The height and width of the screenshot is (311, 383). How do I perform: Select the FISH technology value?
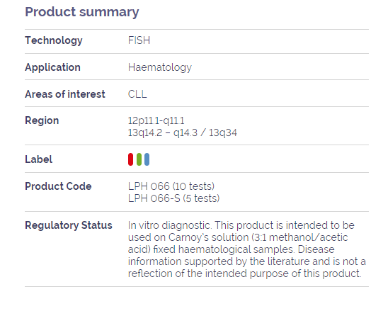pos(139,40)
